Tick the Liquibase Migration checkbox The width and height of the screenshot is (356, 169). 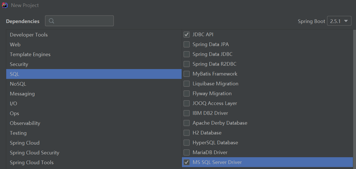(186, 84)
